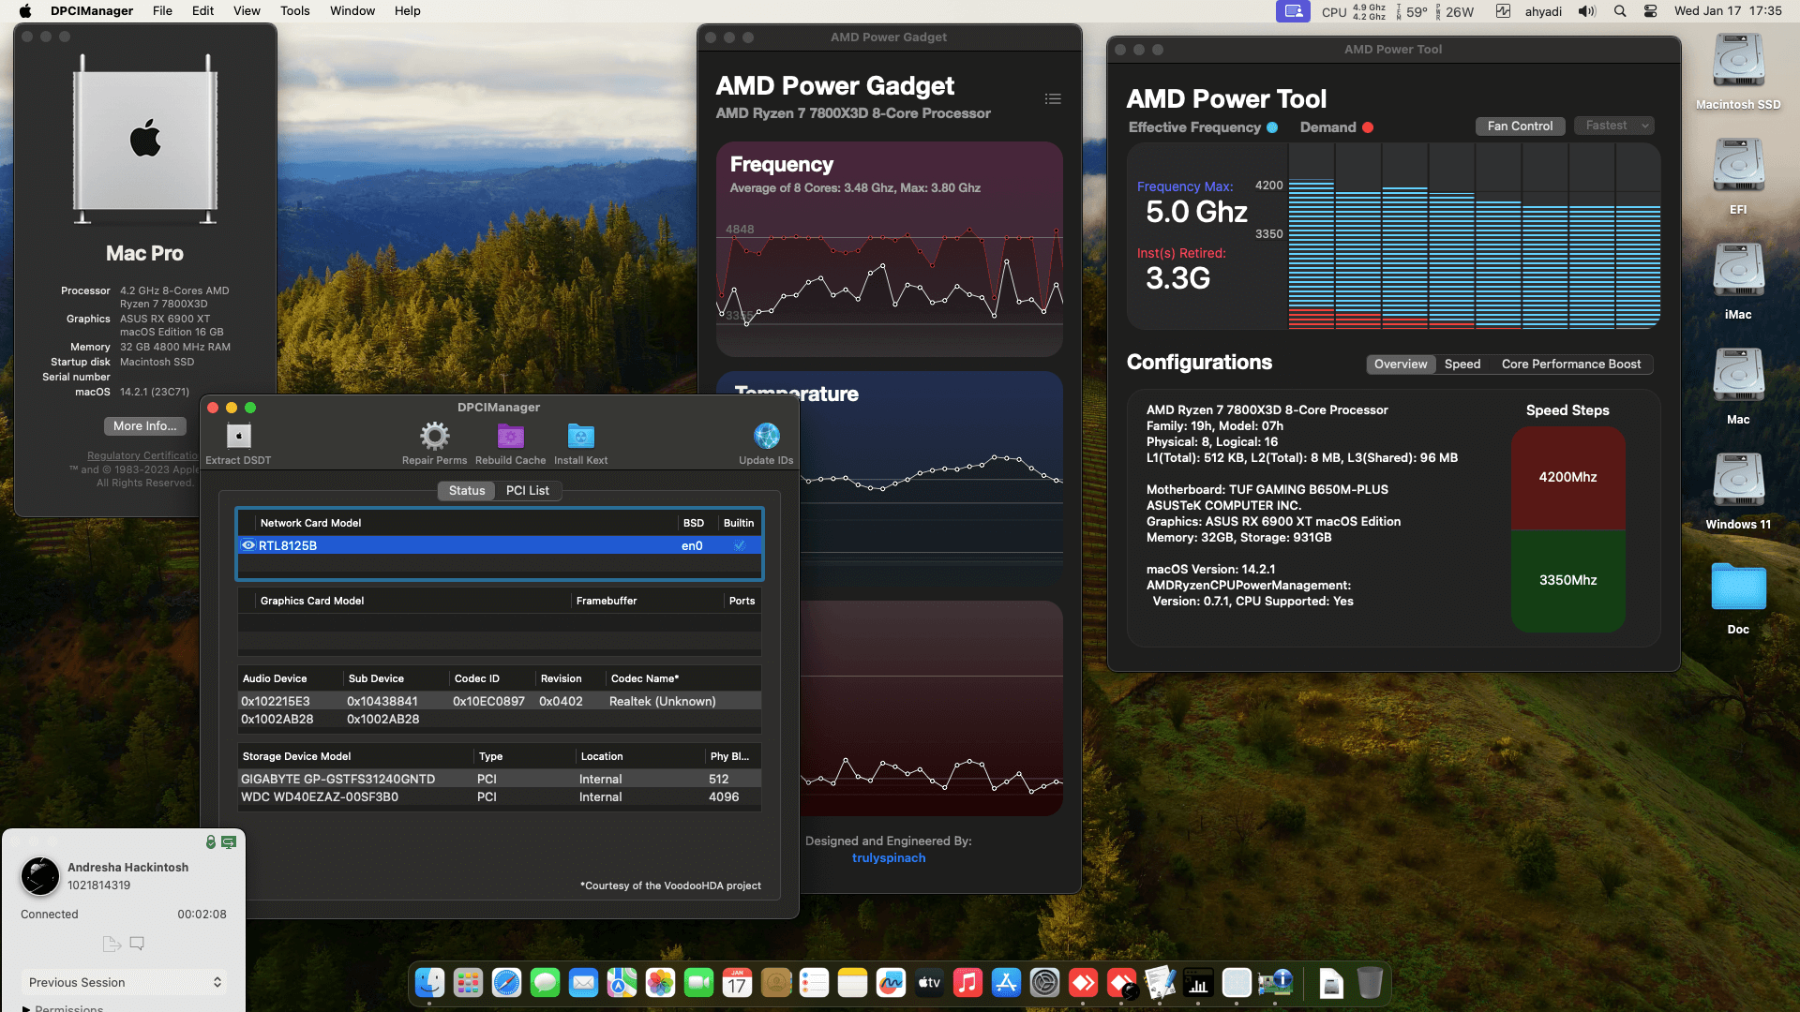The width and height of the screenshot is (1800, 1012).
Task: Open System Settings from the Dock
Action: click(x=1044, y=982)
